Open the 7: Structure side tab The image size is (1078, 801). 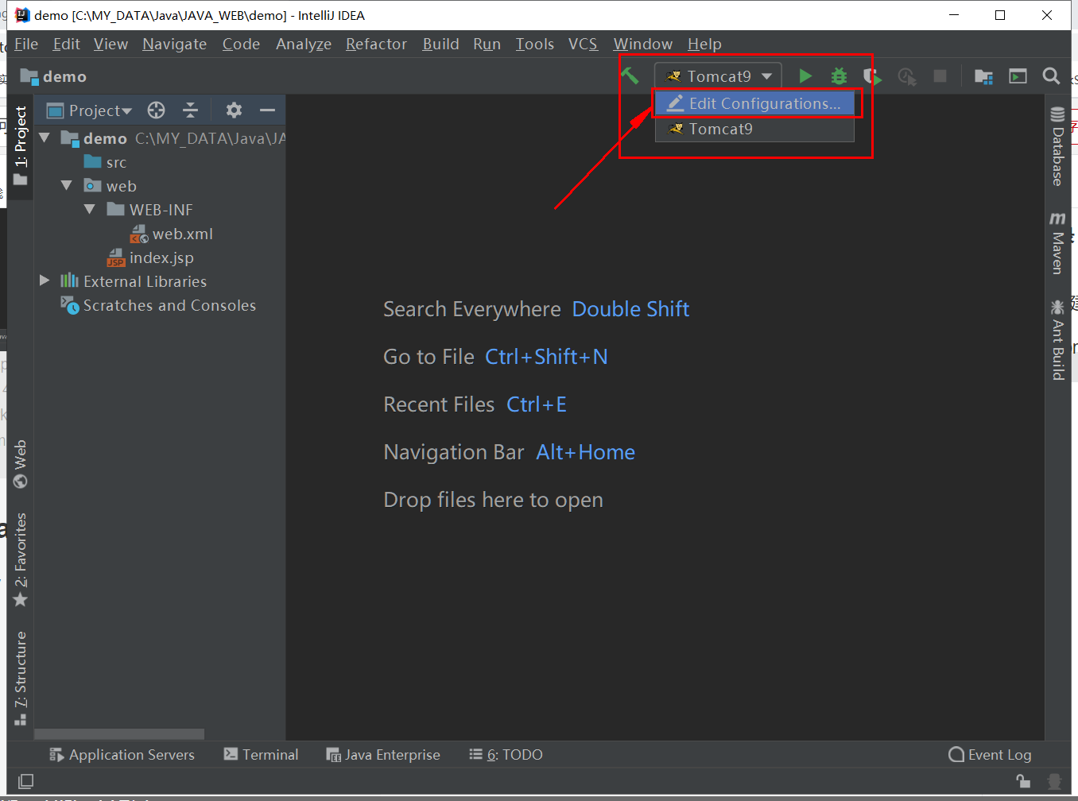[x=21, y=679]
